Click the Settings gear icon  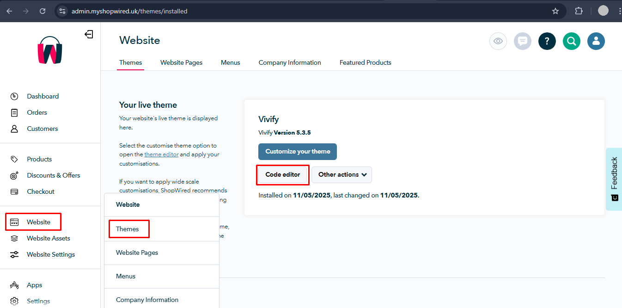point(14,301)
